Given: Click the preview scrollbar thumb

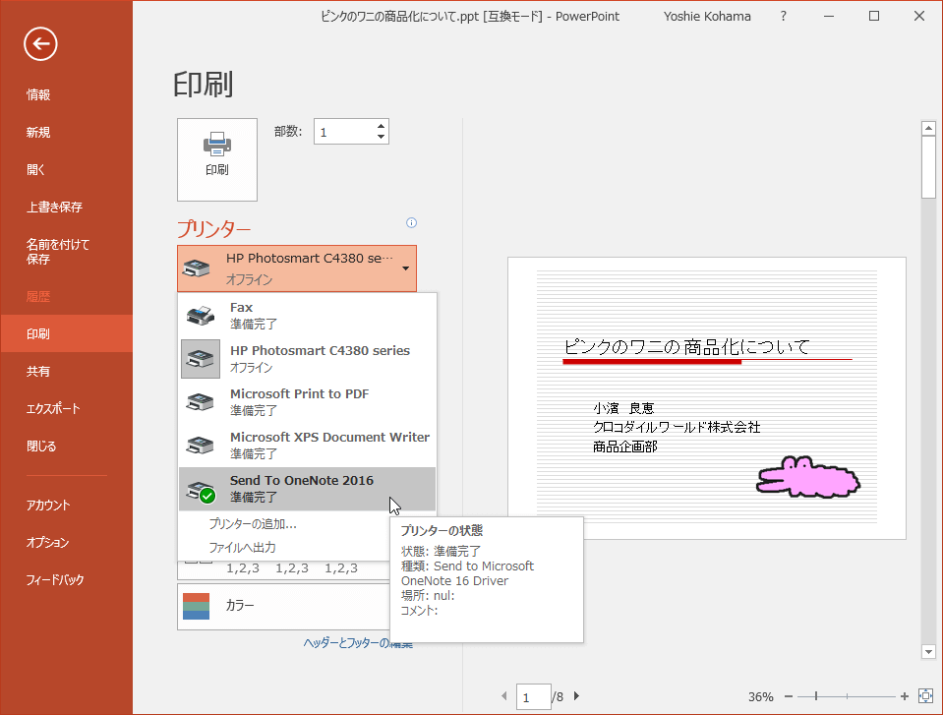Looking at the screenshot, I should coord(928,166).
